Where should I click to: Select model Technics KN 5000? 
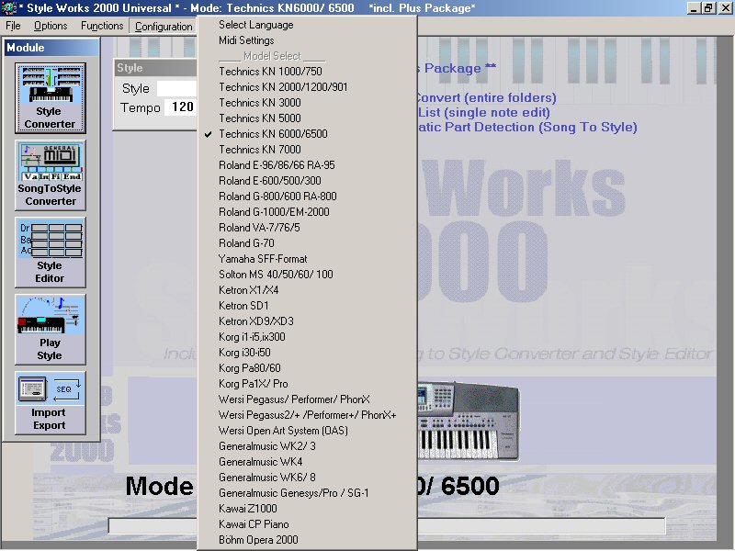tap(307, 118)
